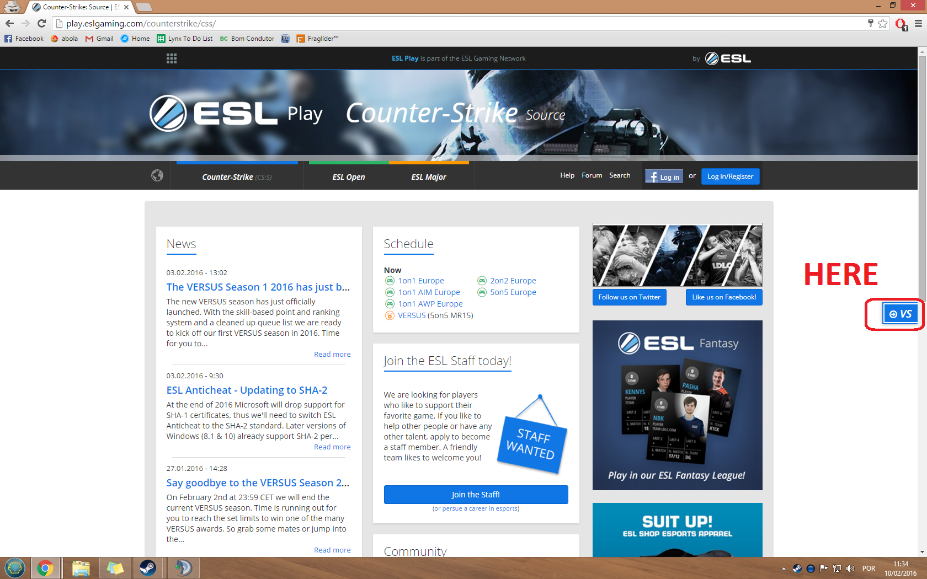Open the Fraglider bookmark
Image resolution: width=927 pixels, height=579 pixels.
[317, 39]
